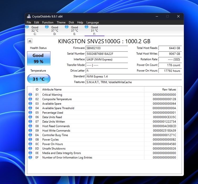Click status orb for Unsafe Shutdowns row
The height and width of the screenshot is (184, 198).
coord(30,148)
